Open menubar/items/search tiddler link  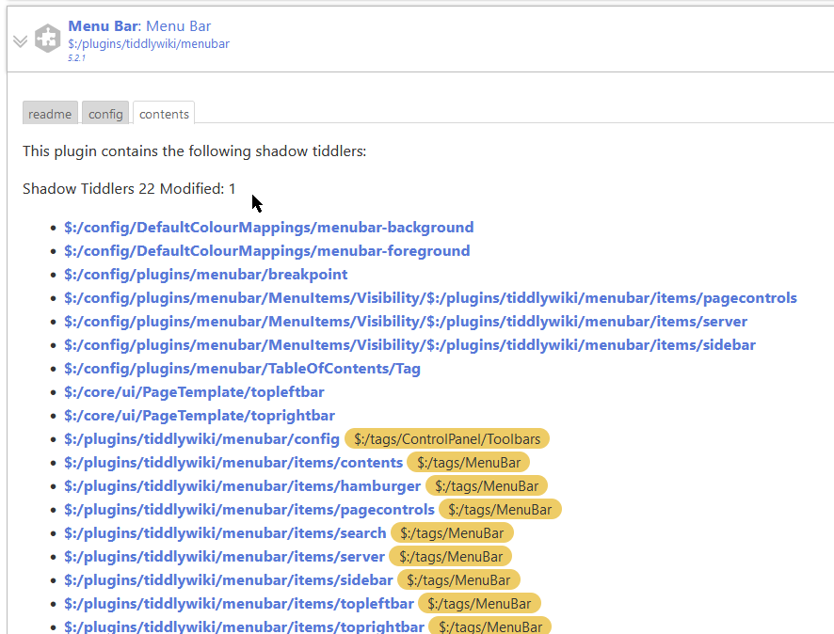[225, 533]
